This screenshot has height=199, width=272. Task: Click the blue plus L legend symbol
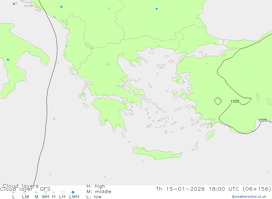pos(14,192)
